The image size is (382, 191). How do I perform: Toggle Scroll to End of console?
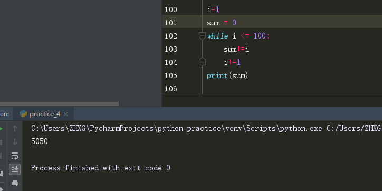(x=15, y=169)
